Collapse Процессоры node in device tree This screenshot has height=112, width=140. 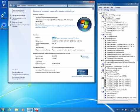[x=101, y=78]
